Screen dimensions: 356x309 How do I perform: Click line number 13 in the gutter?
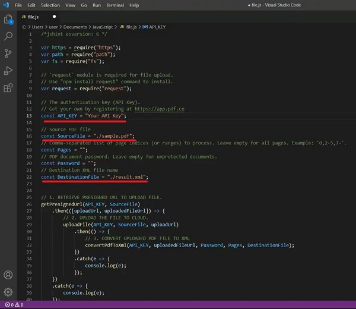click(x=29, y=116)
